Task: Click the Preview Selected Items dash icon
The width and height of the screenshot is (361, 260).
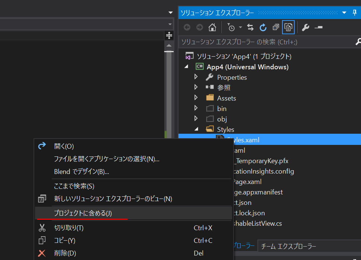Action: (x=319, y=28)
